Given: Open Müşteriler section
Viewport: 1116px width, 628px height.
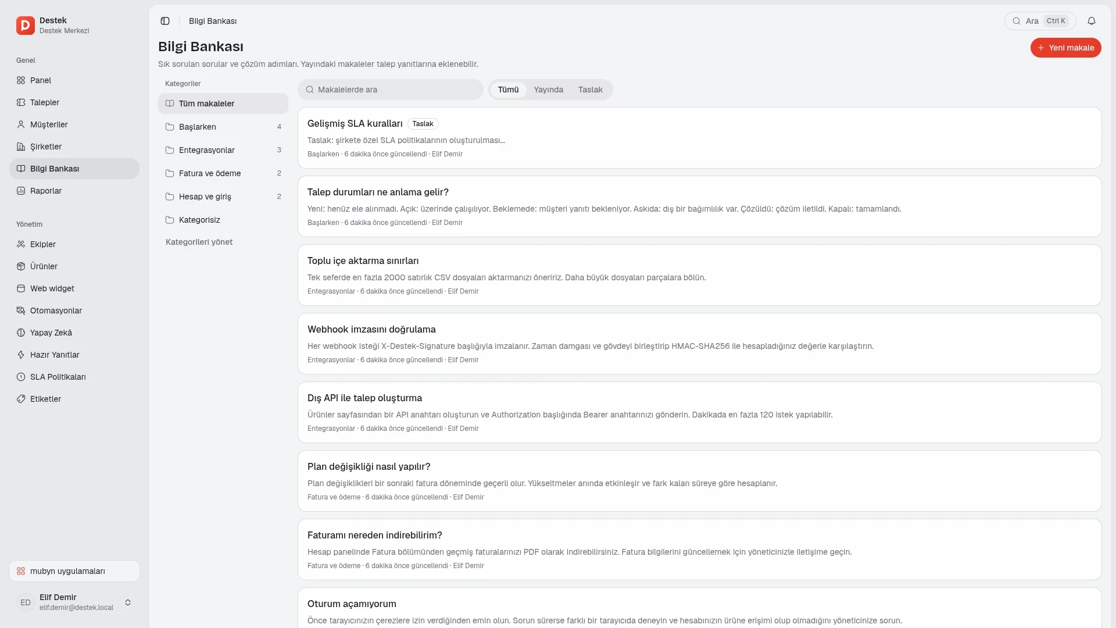Looking at the screenshot, I should [x=74, y=124].
